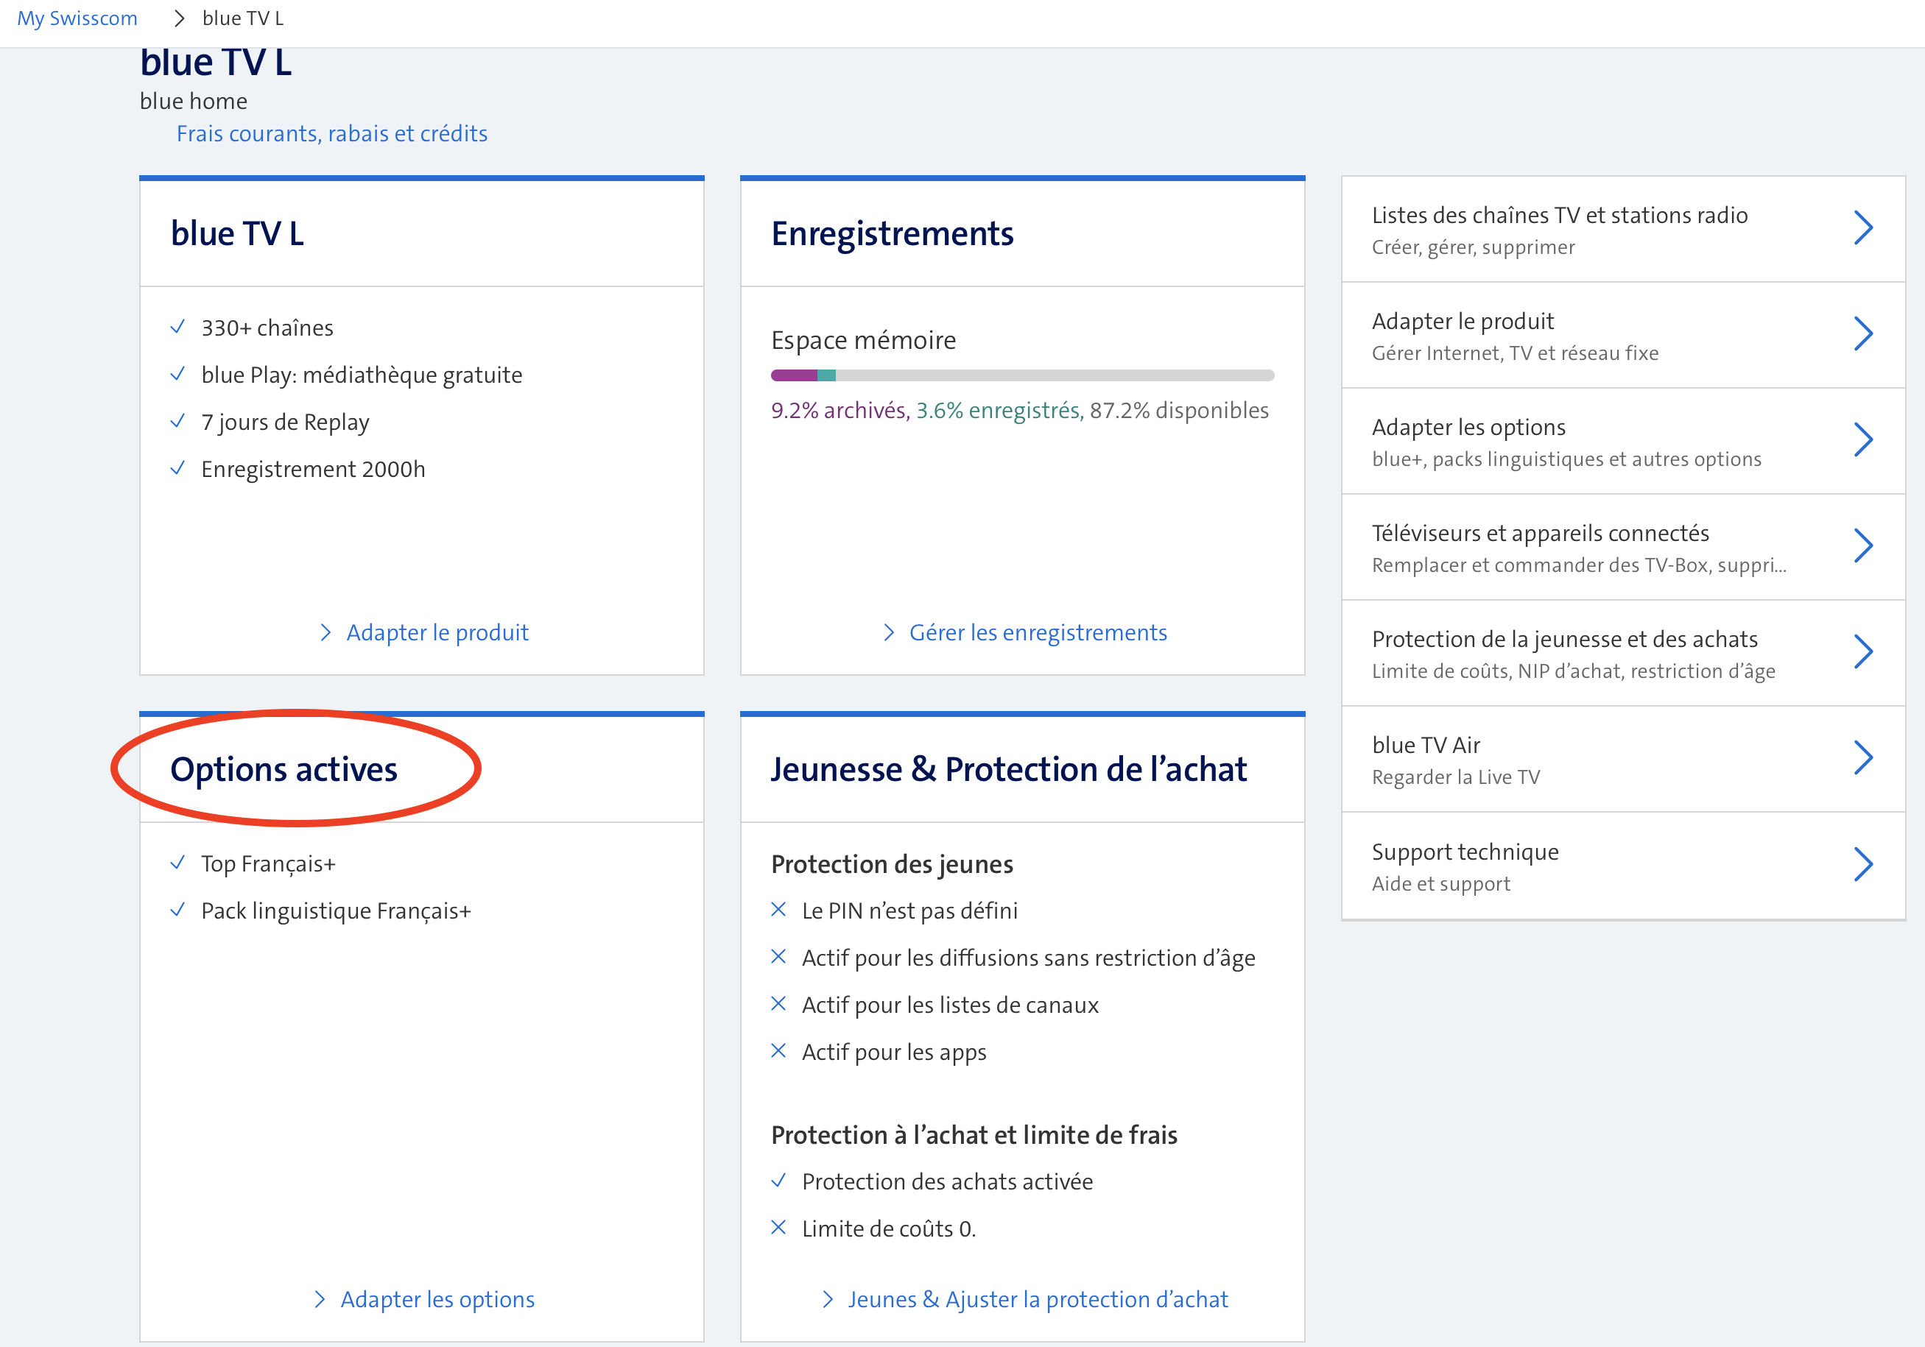Click chevron next to Adapter les options row
This screenshot has height=1347, width=1925.
coord(1863,439)
